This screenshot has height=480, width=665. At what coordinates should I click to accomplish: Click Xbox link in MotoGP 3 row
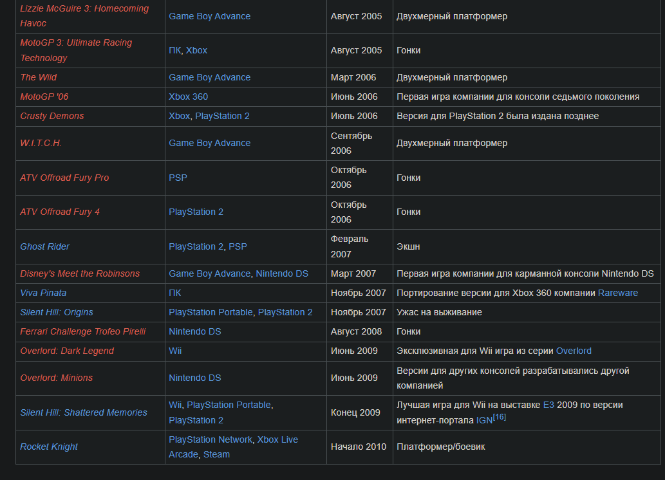coord(196,50)
